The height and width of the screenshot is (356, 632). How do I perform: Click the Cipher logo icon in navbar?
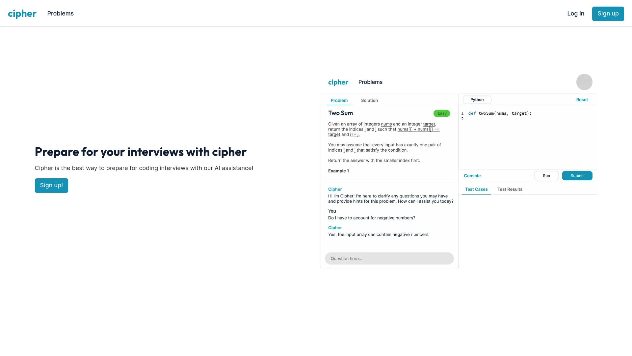[22, 13]
